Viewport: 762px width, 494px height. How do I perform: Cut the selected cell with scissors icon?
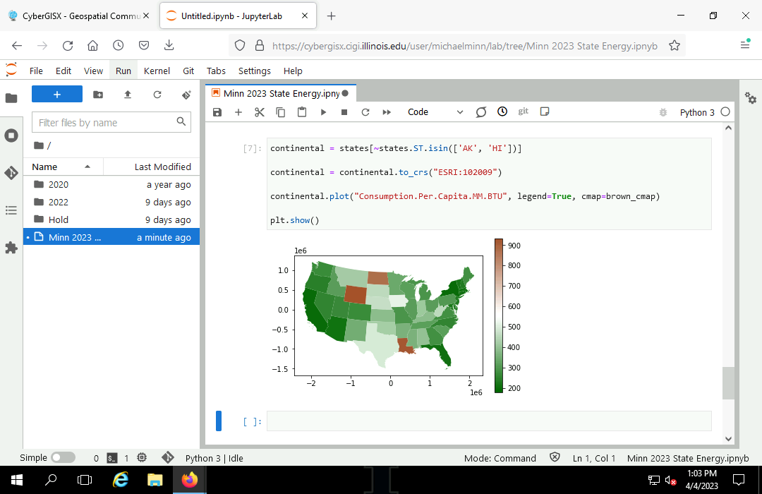[259, 112]
